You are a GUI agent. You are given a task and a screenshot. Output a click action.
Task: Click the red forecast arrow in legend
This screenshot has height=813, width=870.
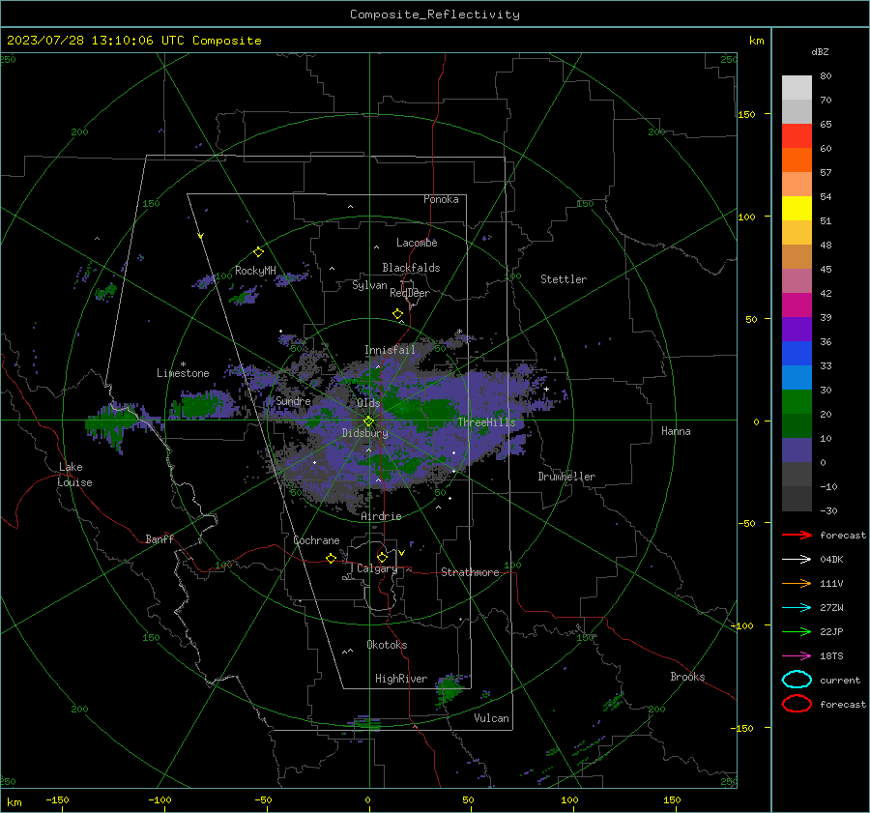[x=797, y=535]
